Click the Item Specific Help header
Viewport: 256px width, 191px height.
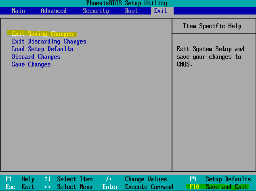(212, 26)
